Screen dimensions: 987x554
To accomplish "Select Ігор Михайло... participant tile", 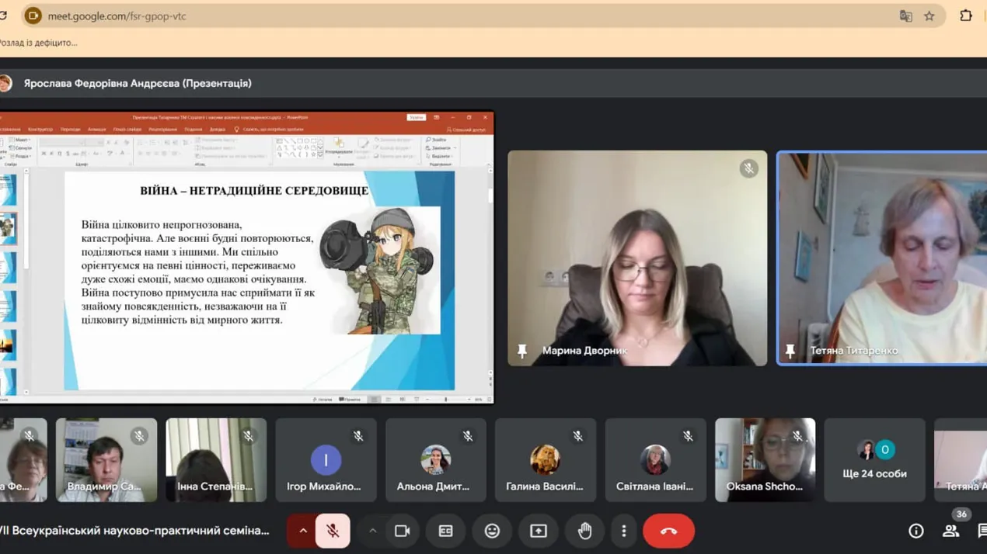I will [x=326, y=460].
